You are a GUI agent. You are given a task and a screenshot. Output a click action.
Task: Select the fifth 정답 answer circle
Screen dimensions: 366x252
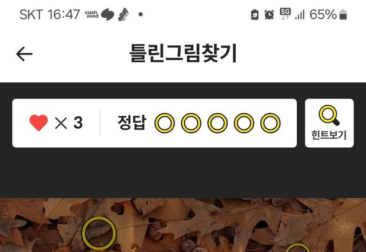pos(270,123)
